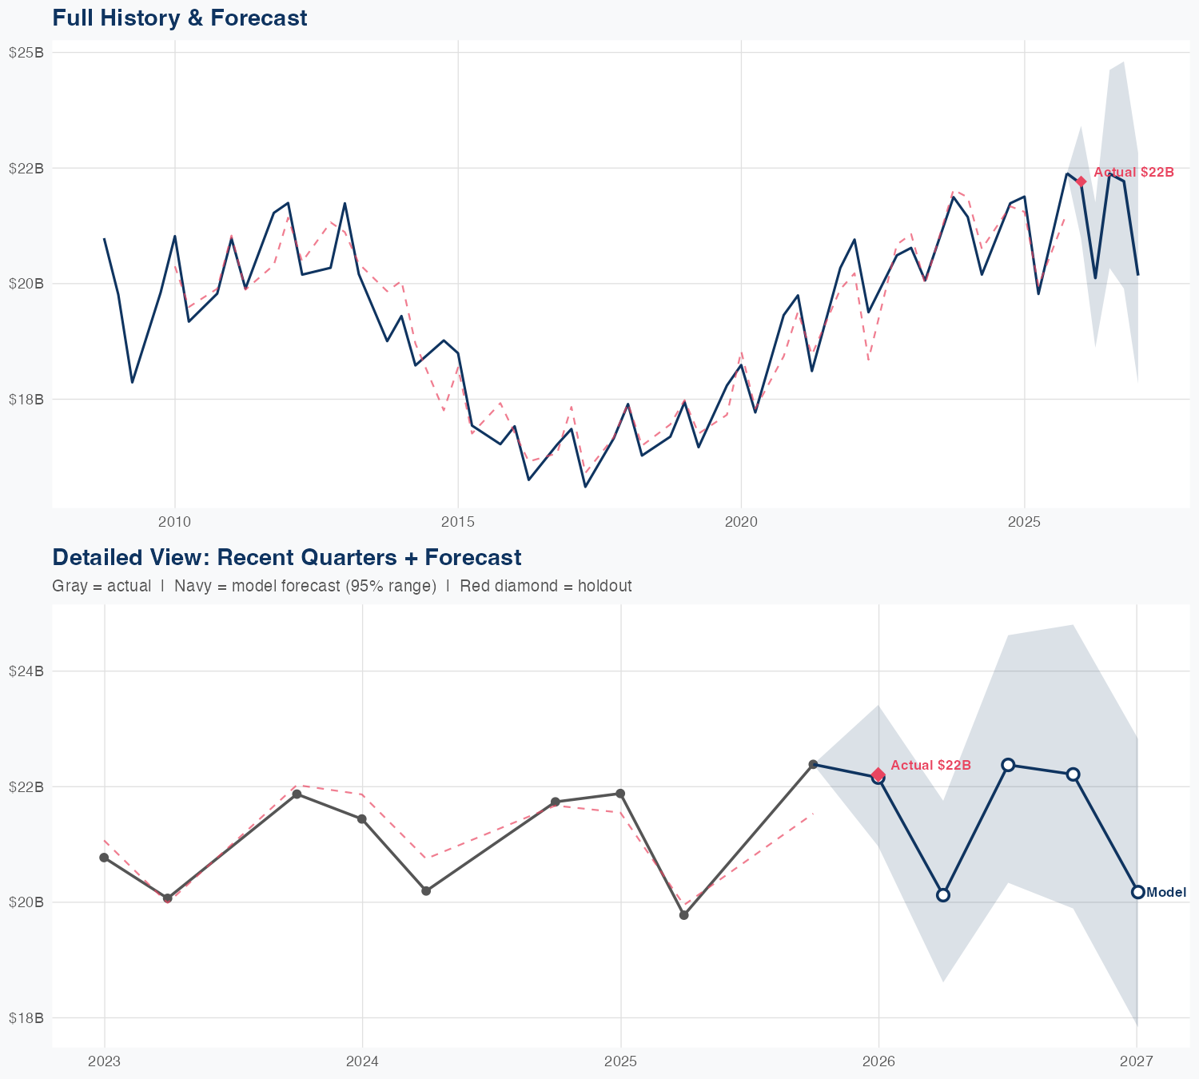Click the legend subtitle text below Detailed View

(341, 586)
